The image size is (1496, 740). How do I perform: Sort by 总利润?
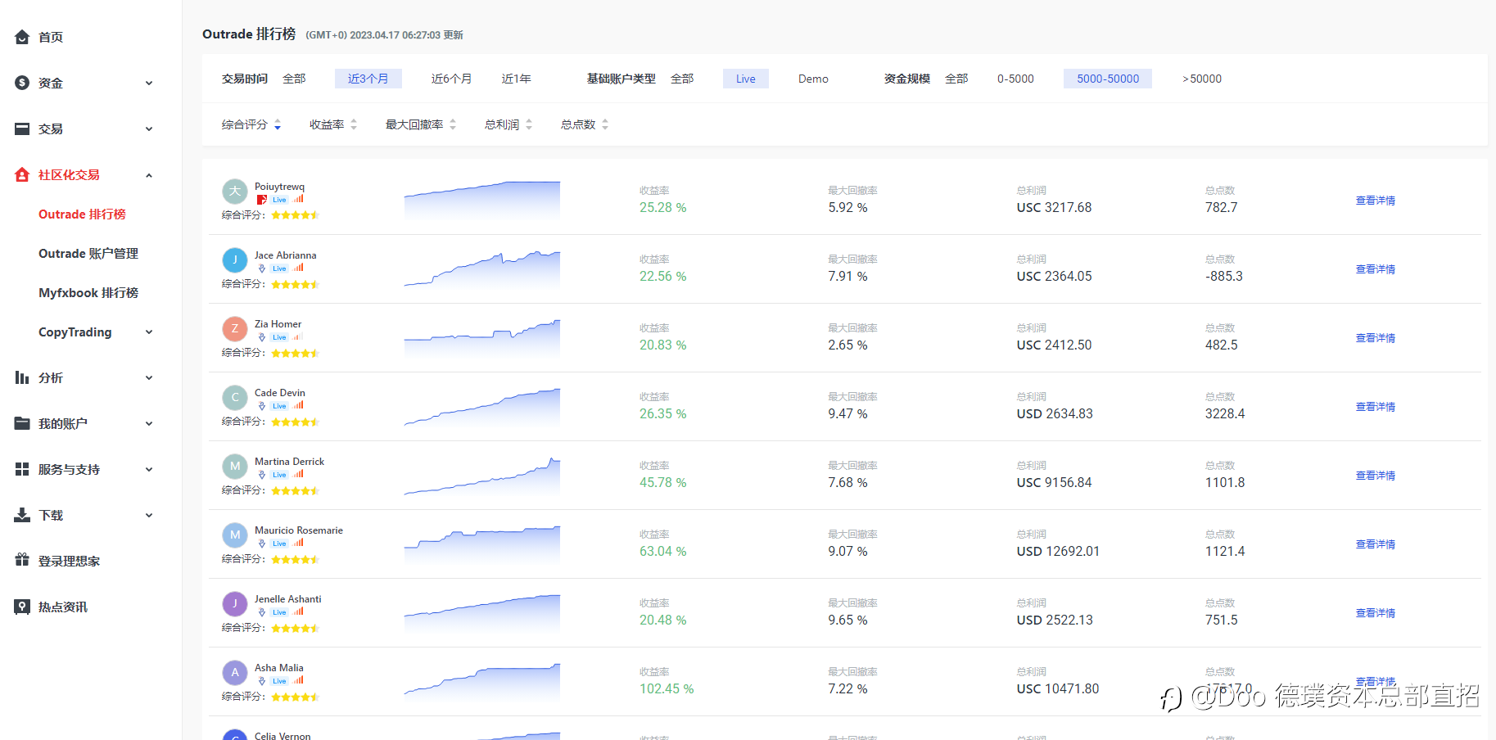coord(508,124)
